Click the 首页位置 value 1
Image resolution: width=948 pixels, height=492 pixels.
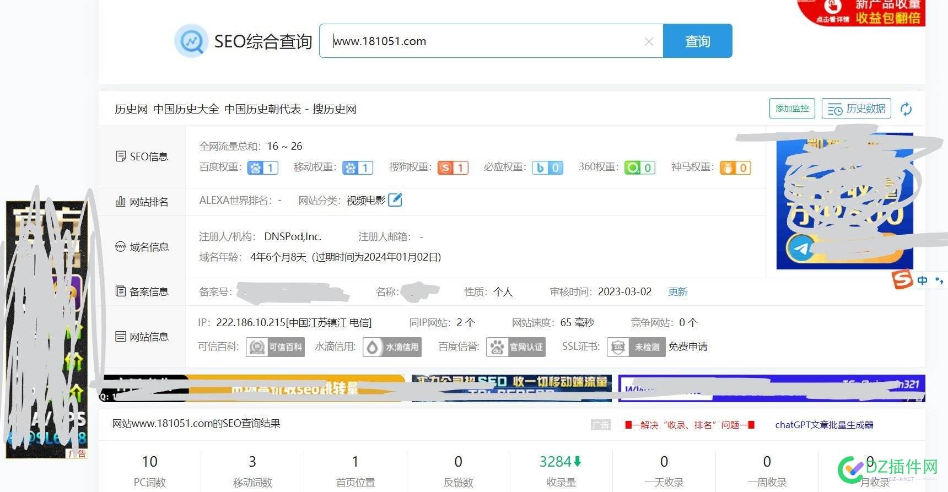(355, 462)
